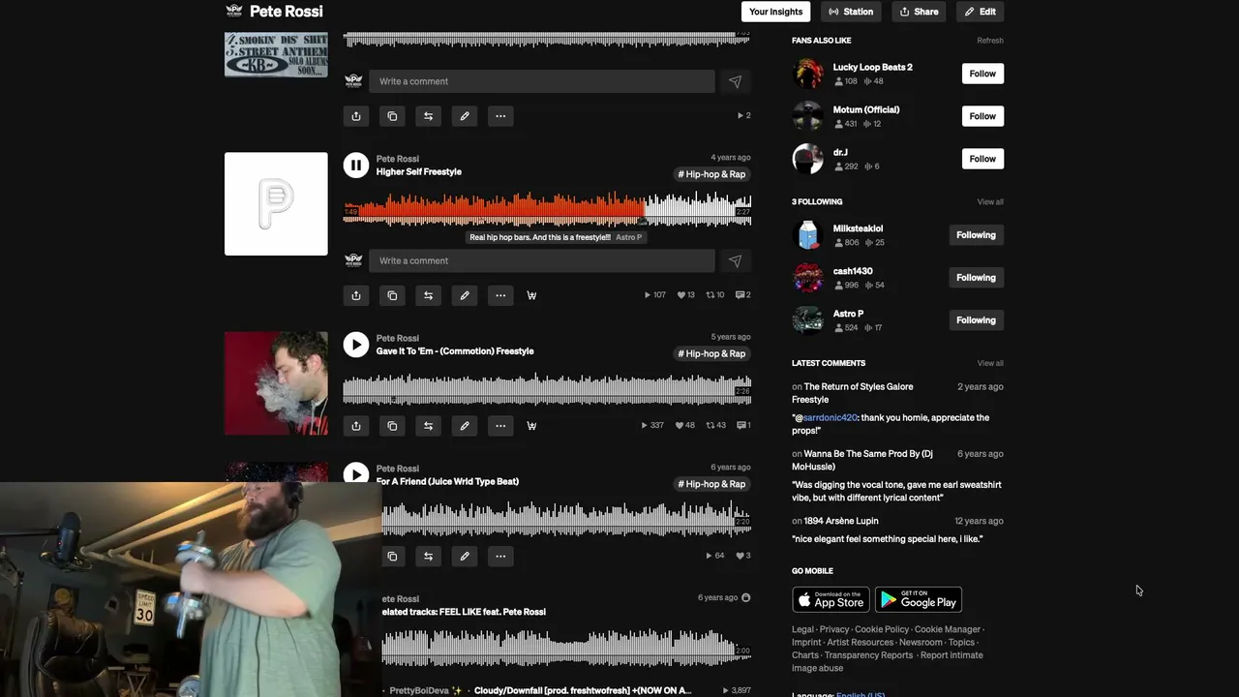Open the @sarrdonic420 mention link
This screenshot has height=697, width=1239.
829,418
